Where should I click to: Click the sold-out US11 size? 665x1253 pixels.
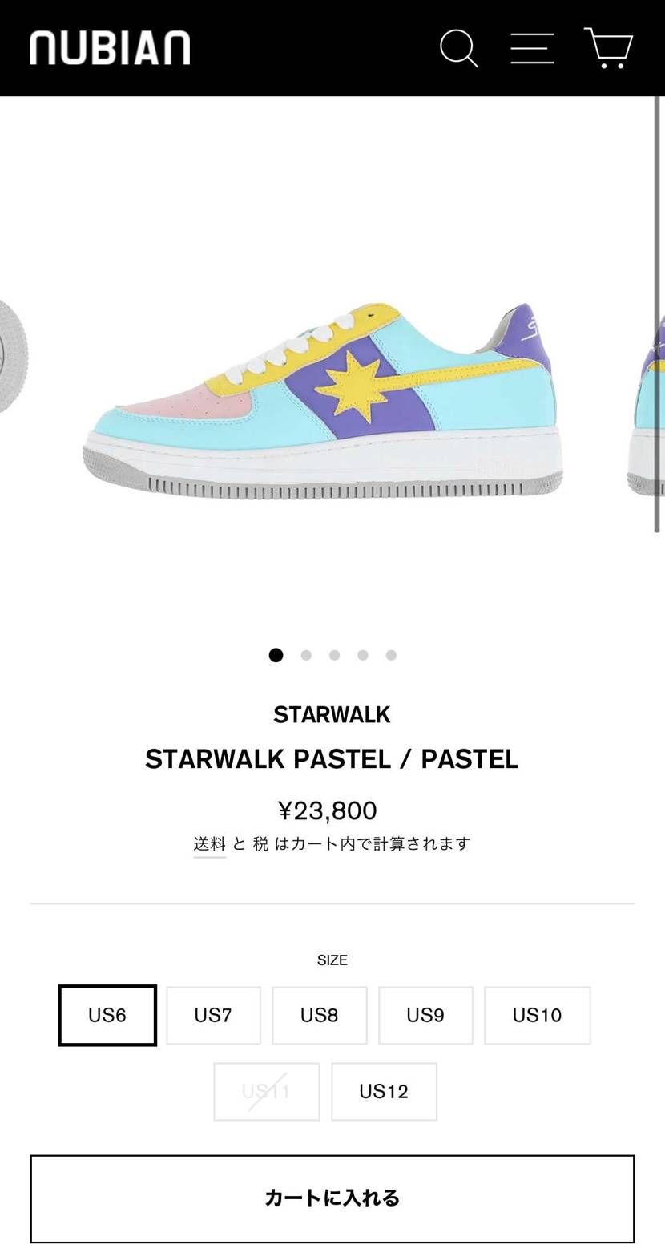tap(266, 1091)
